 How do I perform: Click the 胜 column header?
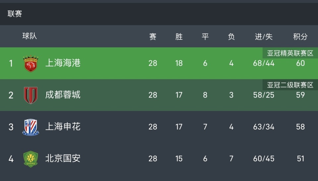click(x=179, y=37)
